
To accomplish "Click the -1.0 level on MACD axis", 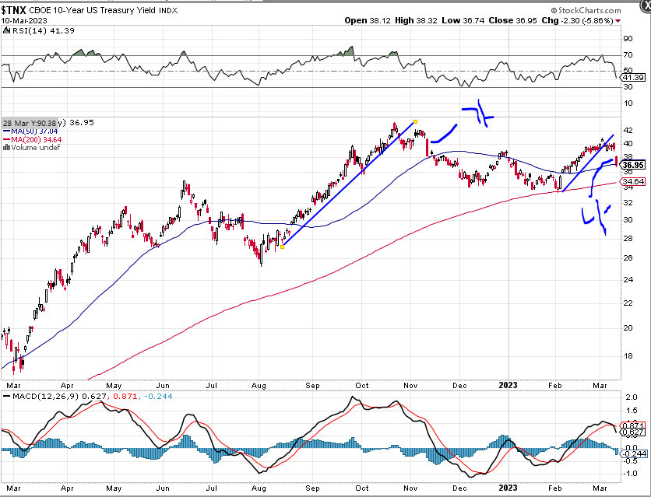I will pos(629,474).
